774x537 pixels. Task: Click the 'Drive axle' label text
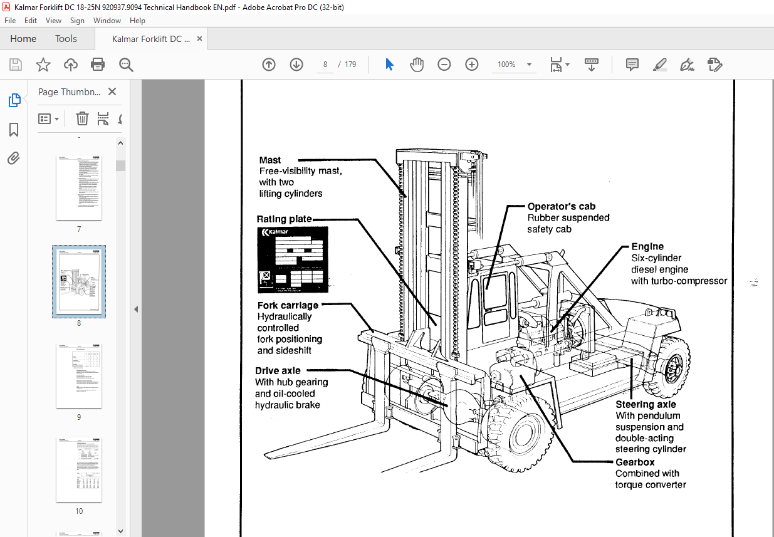pyautogui.click(x=278, y=370)
